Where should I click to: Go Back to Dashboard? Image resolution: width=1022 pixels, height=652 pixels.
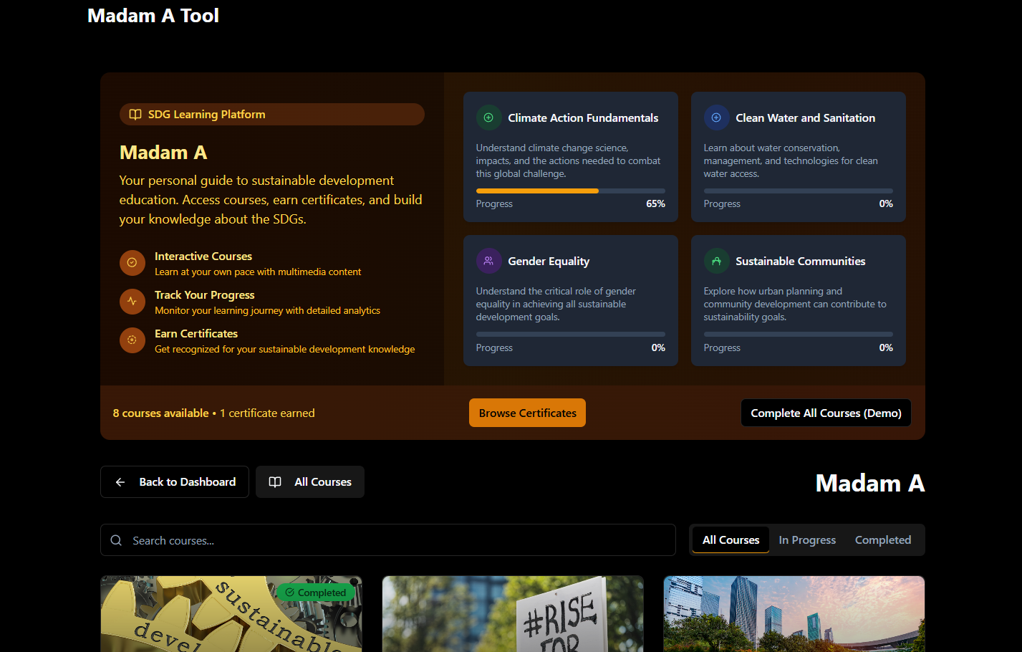click(175, 482)
